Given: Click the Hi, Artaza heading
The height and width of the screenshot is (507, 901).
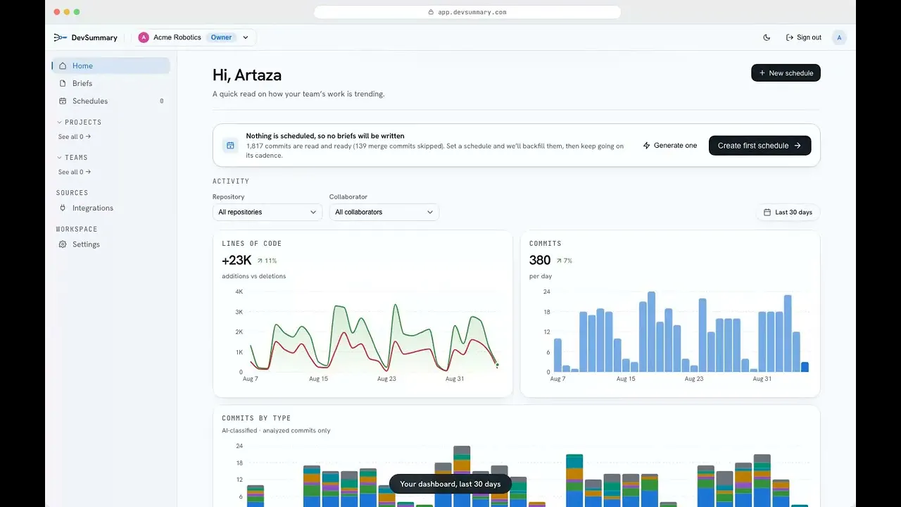Looking at the screenshot, I should pos(247,75).
